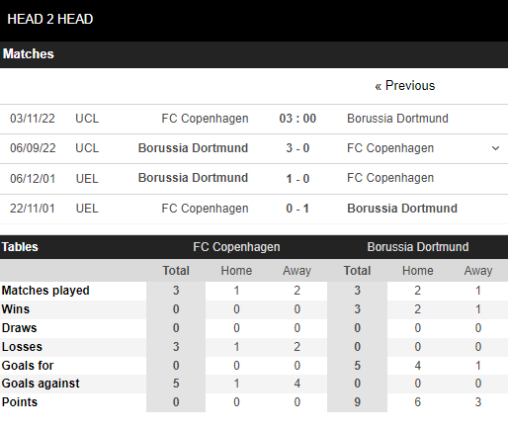Click FC Copenhagen column header in Tables
This screenshot has height=430, width=508.
(236, 247)
